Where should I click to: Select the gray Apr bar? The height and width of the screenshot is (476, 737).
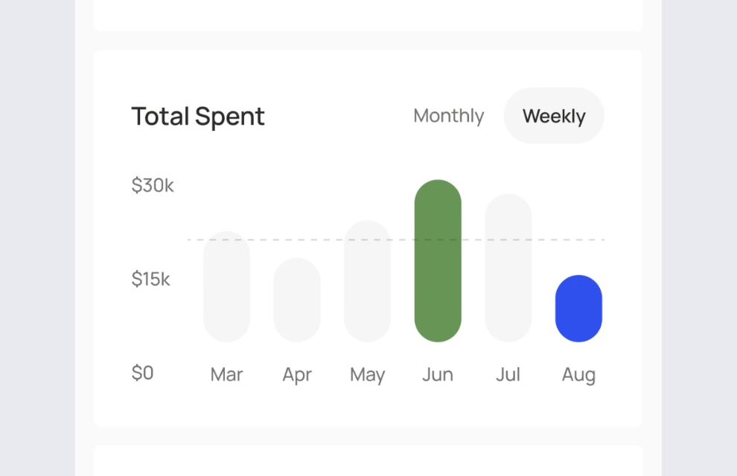click(297, 300)
